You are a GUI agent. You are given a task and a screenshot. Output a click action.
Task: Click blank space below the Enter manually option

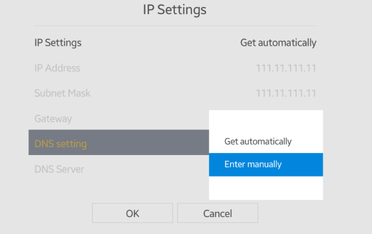pos(265,188)
